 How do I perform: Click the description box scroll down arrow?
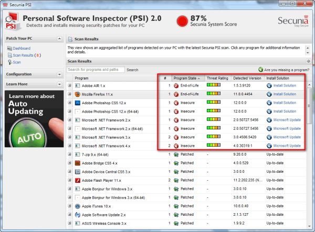click(x=308, y=53)
